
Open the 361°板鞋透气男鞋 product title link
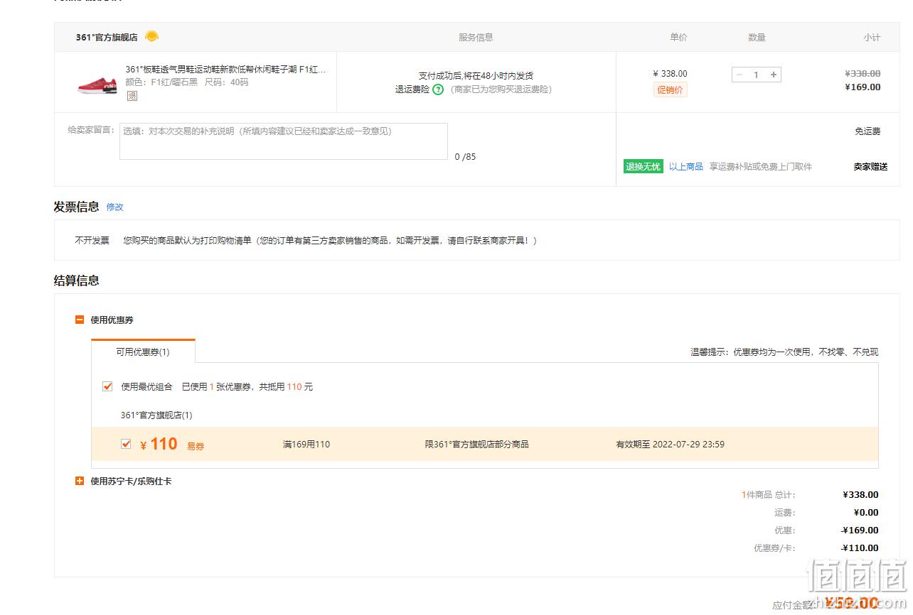226,70
